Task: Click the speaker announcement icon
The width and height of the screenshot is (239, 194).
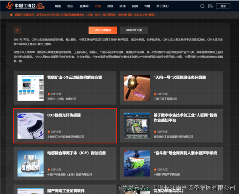Action: [x=12, y=15]
